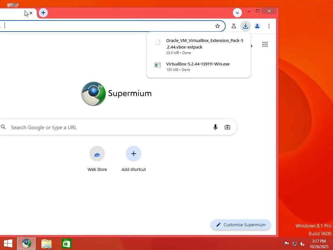The image size is (333, 250).
Task: Open Windows Store from taskbar
Action: 66,243
